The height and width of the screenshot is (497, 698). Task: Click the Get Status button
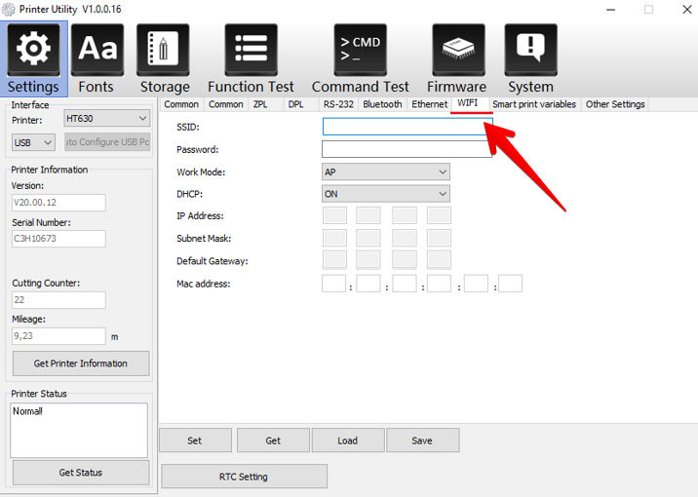tap(81, 473)
